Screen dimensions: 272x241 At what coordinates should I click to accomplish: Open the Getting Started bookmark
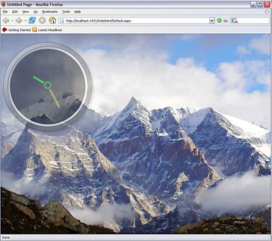(x=16, y=30)
